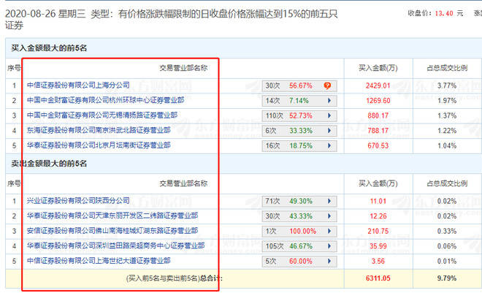Open 东海证券南京洪武北路证券营业部 link
Image resolution: width=482 pixels, height=304 pixels.
coord(98,131)
